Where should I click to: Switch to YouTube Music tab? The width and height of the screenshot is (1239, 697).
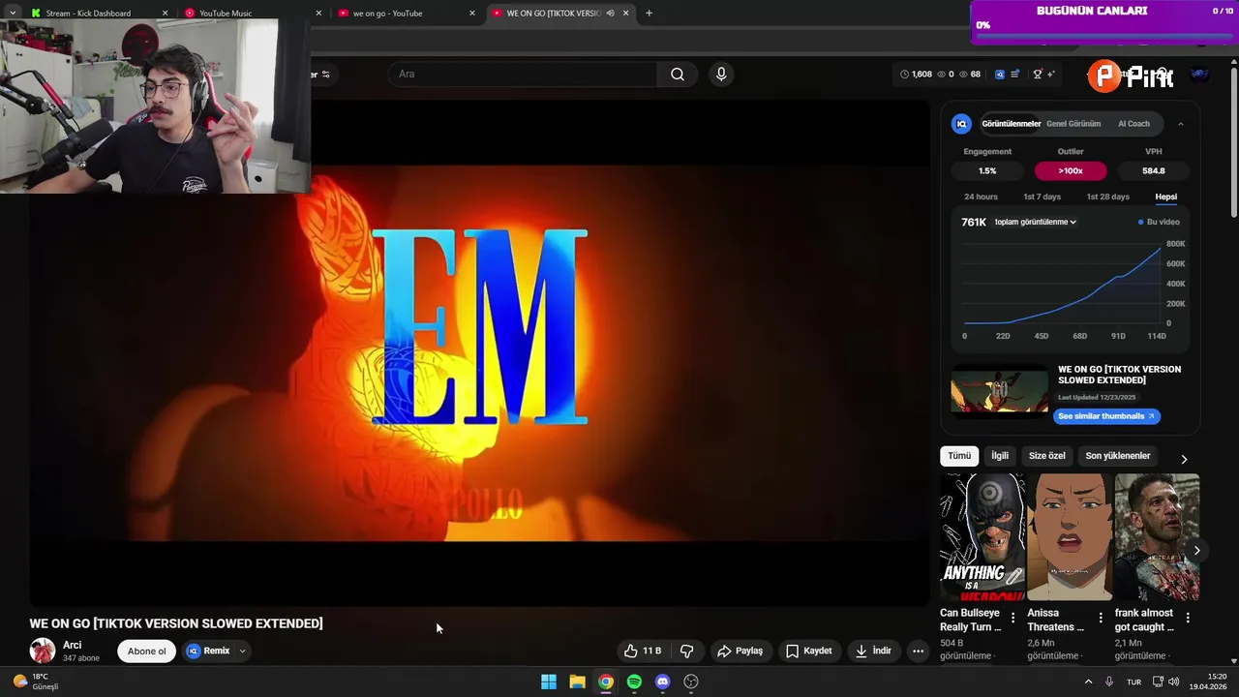click(x=254, y=14)
